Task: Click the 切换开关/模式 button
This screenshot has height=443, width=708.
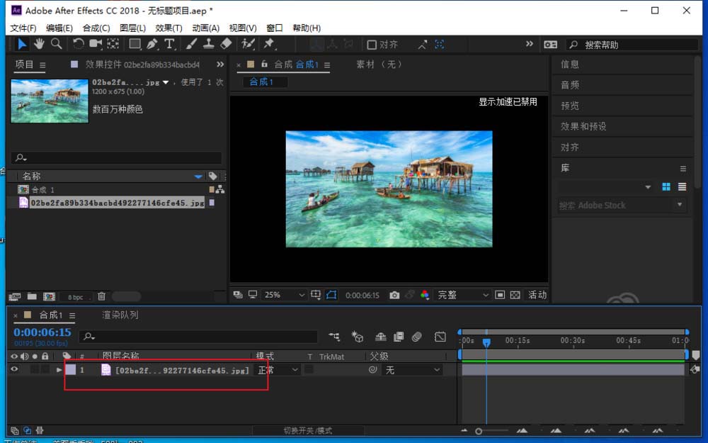Action: point(307,430)
